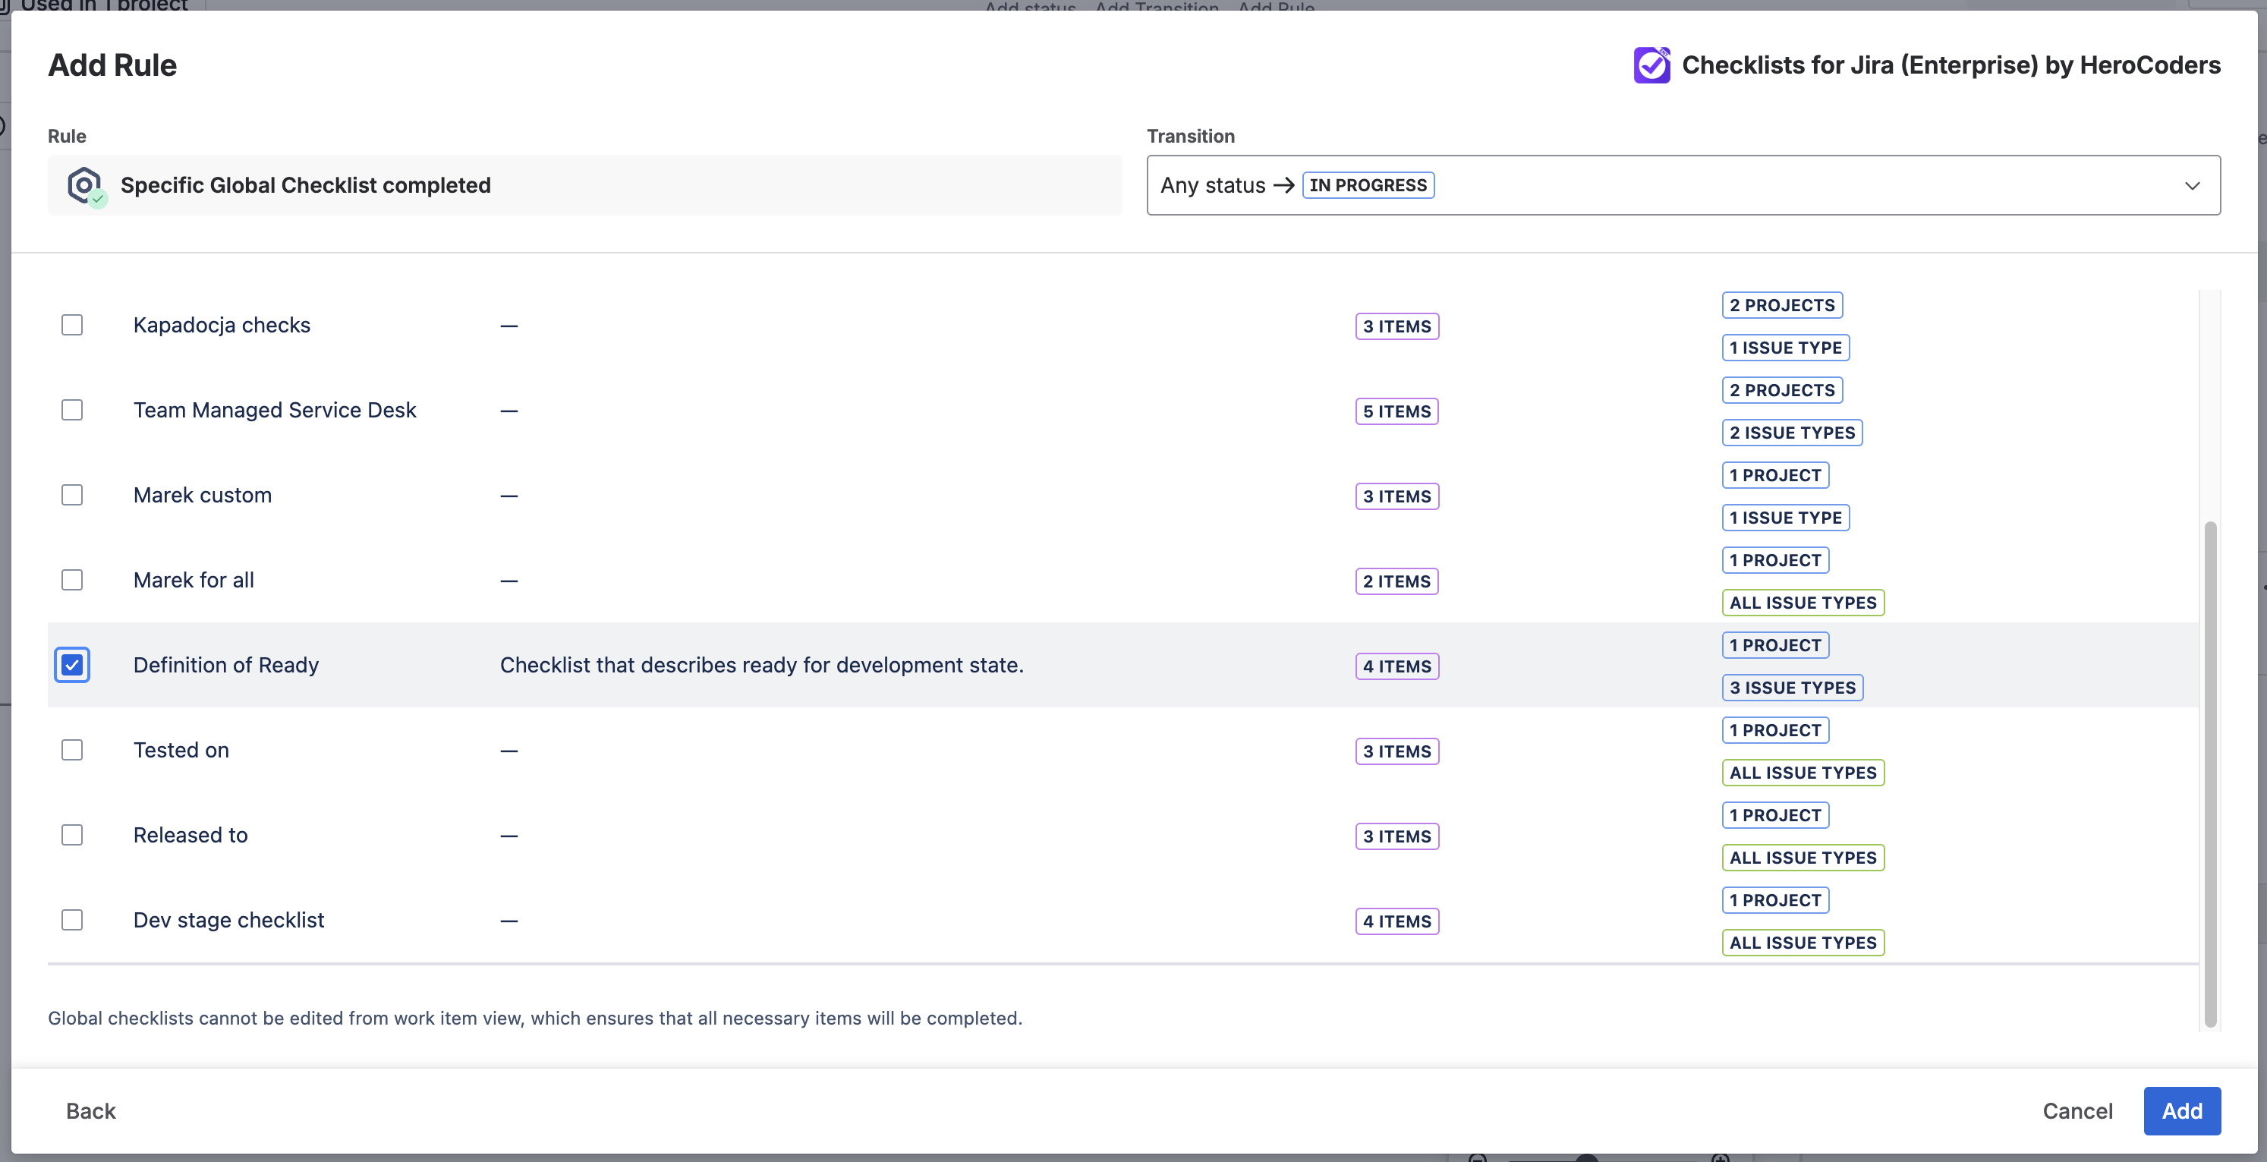Click the HeroCoders Checklists logo icon
Image resolution: width=2267 pixels, height=1162 pixels.
(1651, 65)
